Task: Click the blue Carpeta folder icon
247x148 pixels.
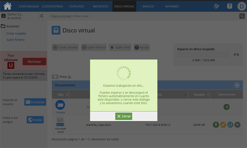Action: 60,105
